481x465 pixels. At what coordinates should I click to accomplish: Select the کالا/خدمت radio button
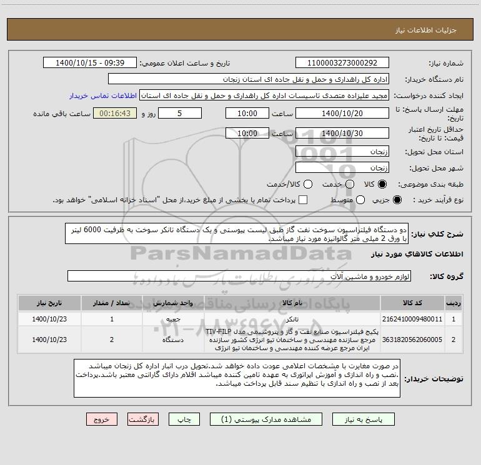point(308,184)
